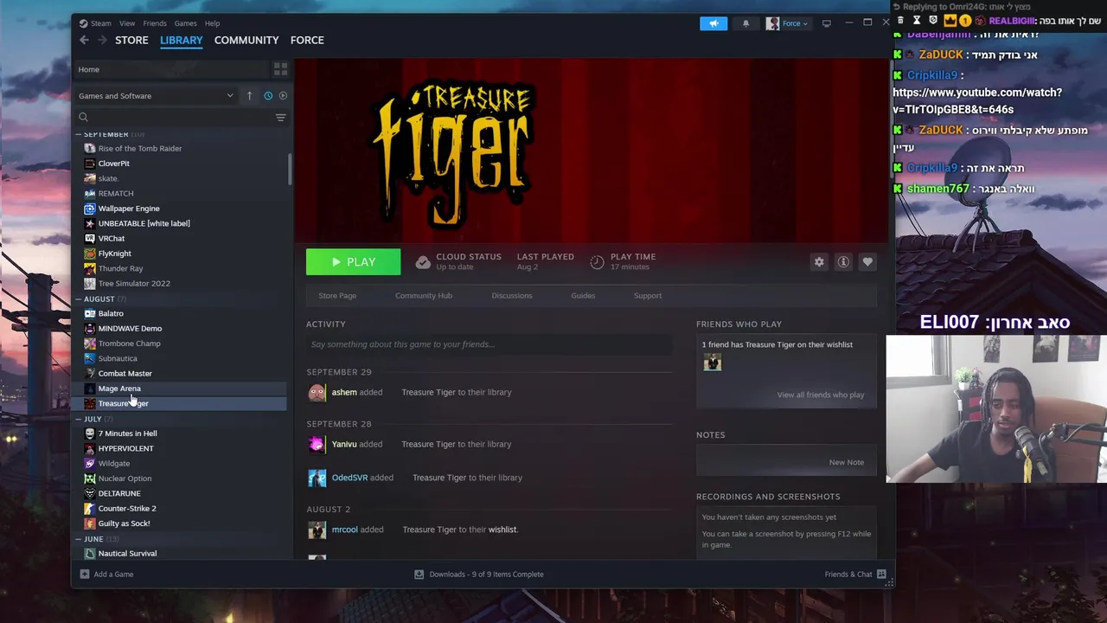
Task: Open the Store Page link
Action: coord(337,296)
